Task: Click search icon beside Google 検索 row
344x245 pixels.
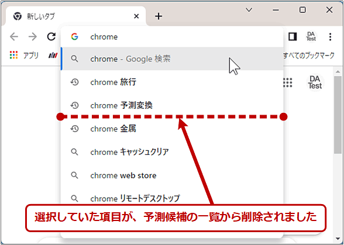Action: click(x=75, y=59)
